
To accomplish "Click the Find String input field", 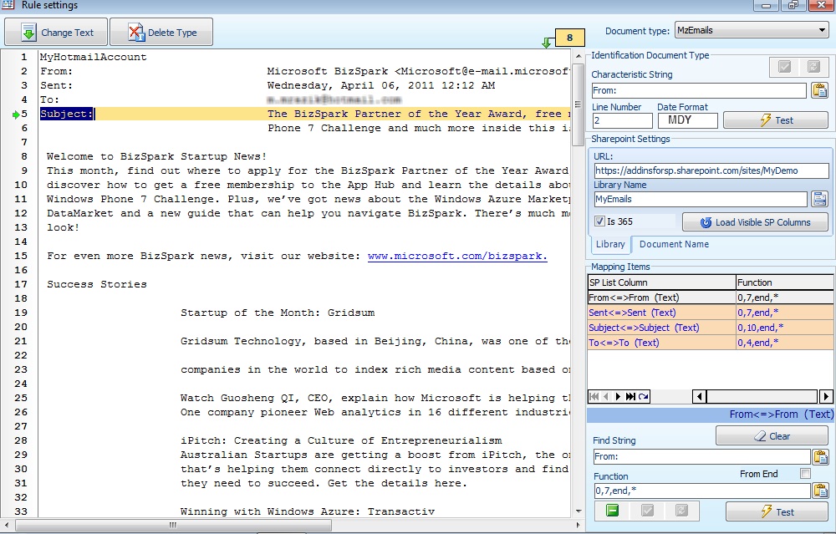I will point(702,457).
